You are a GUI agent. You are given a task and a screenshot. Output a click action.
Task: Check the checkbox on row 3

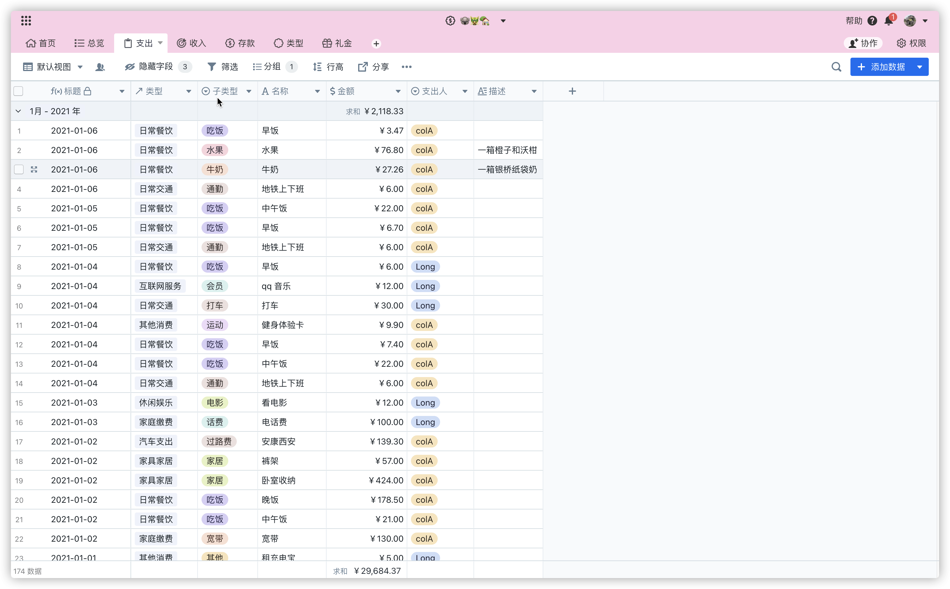click(19, 169)
